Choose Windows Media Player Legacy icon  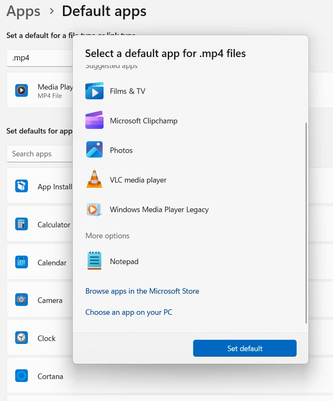pos(94,210)
